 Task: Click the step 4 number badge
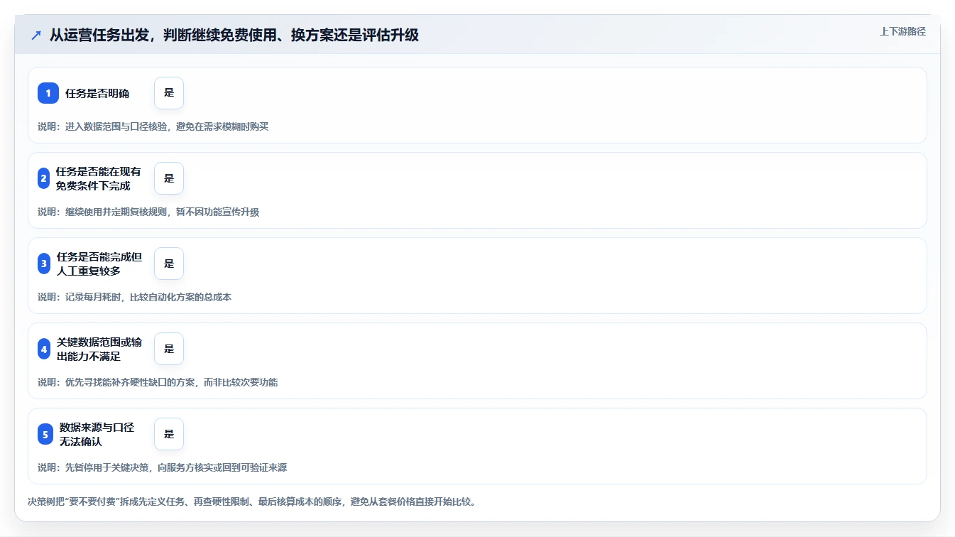pyautogui.click(x=44, y=349)
